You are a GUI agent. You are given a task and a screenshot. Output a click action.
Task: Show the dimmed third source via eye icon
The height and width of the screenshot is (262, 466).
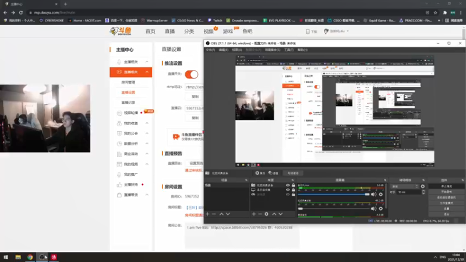coord(288,194)
